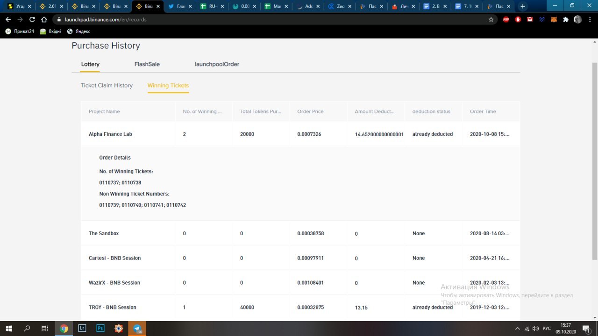The width and height of the screenshot is (598, 336).
Task: Click the amount 14.652000000000001
Action: [379, 134]
